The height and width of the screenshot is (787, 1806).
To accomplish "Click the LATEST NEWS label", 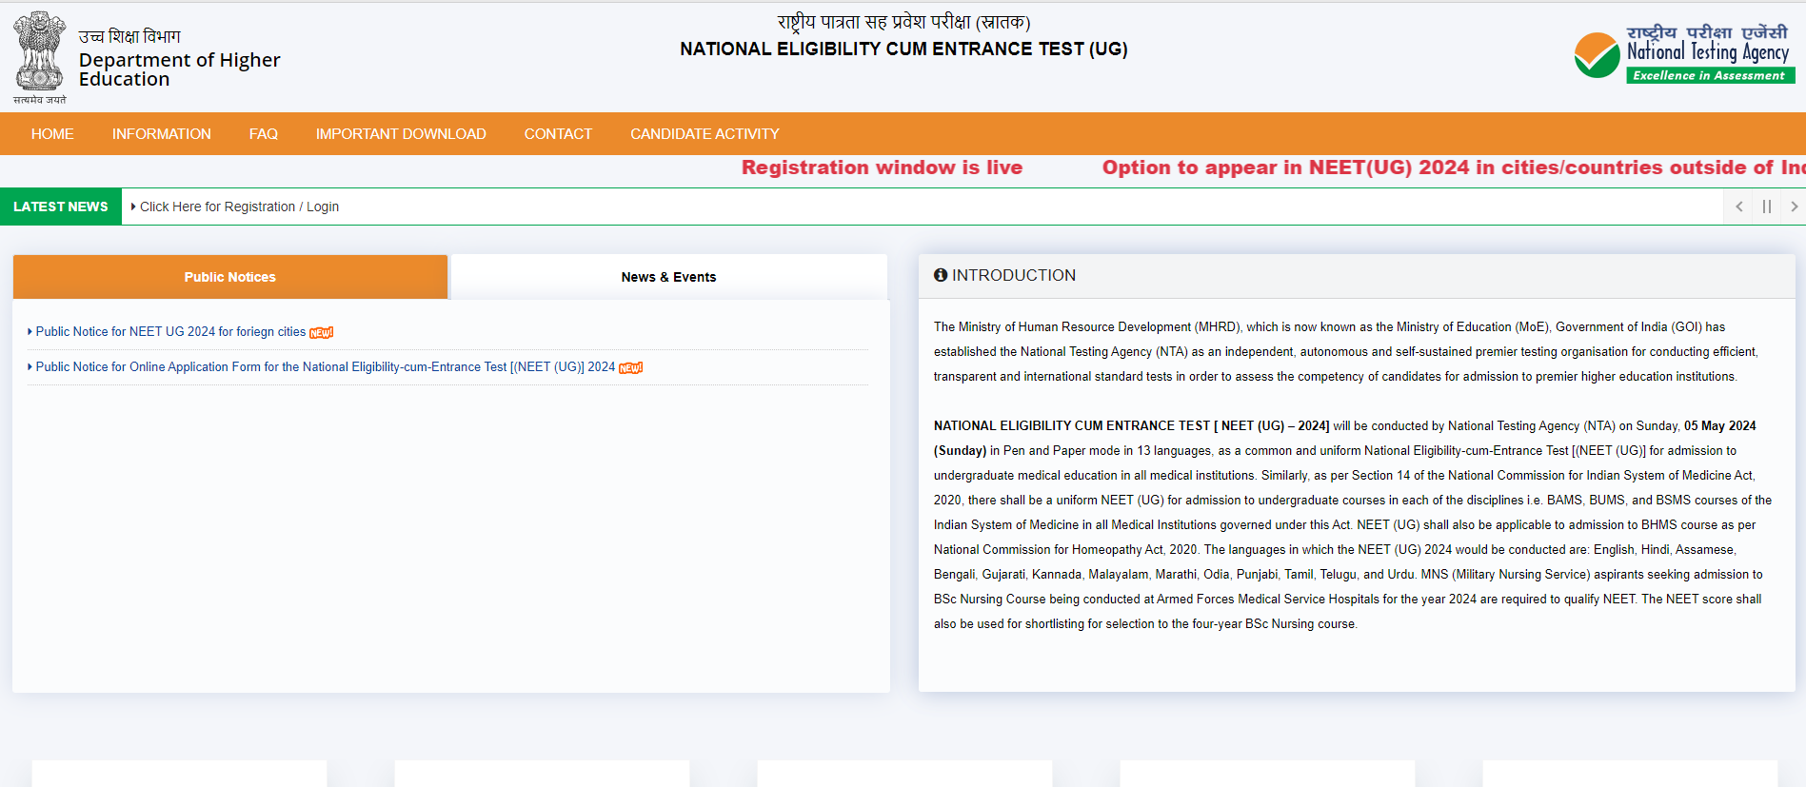I will click(61, 207).
